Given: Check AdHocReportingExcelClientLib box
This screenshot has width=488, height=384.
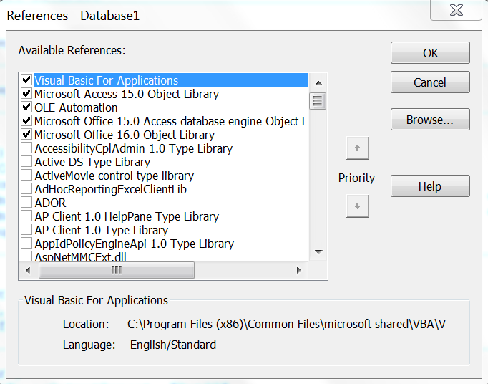Looking at the screenshot, I should [26, 189].
